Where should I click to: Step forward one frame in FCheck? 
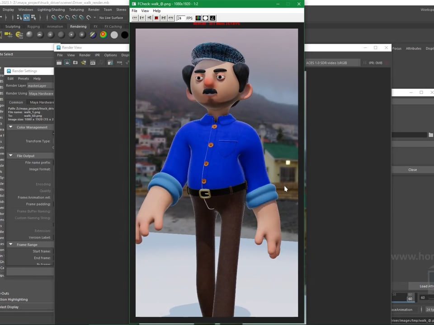(x=164, y=18)
